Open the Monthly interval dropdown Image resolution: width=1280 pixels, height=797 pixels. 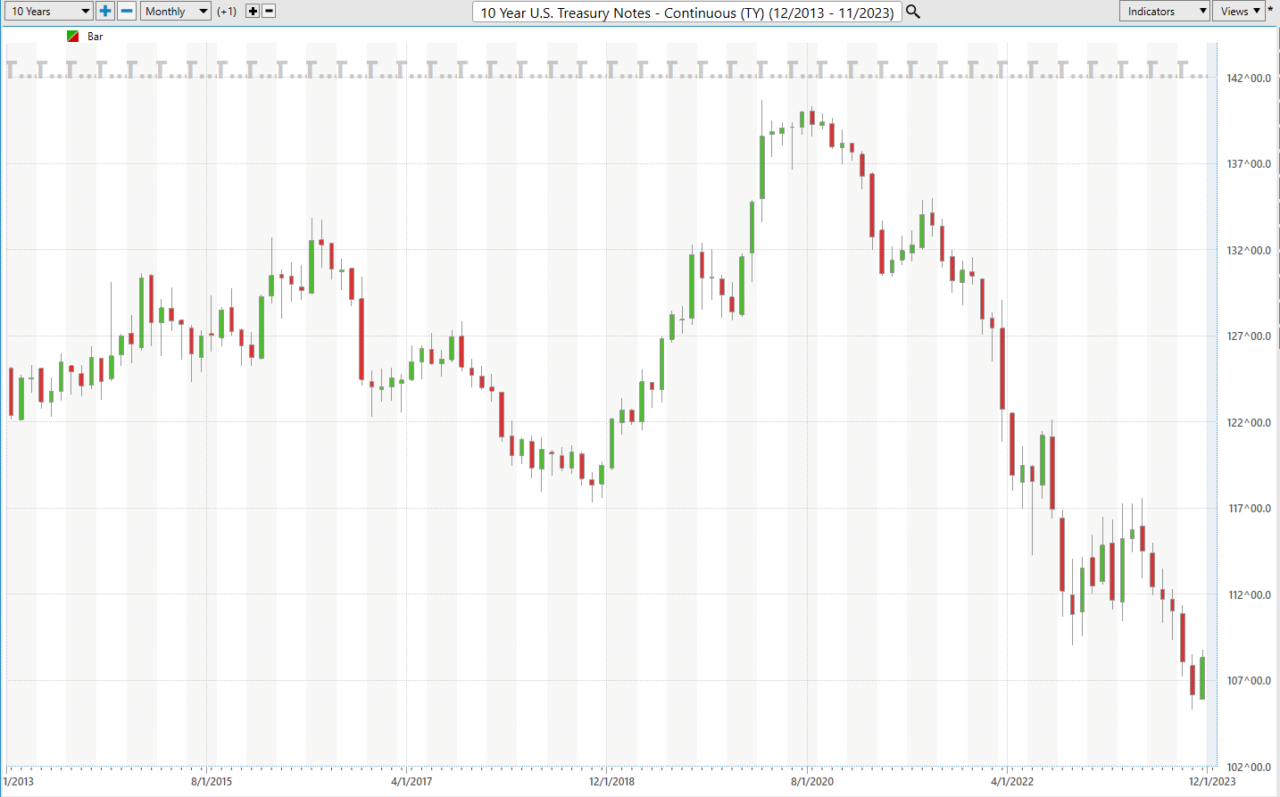(x=175, y=11)
